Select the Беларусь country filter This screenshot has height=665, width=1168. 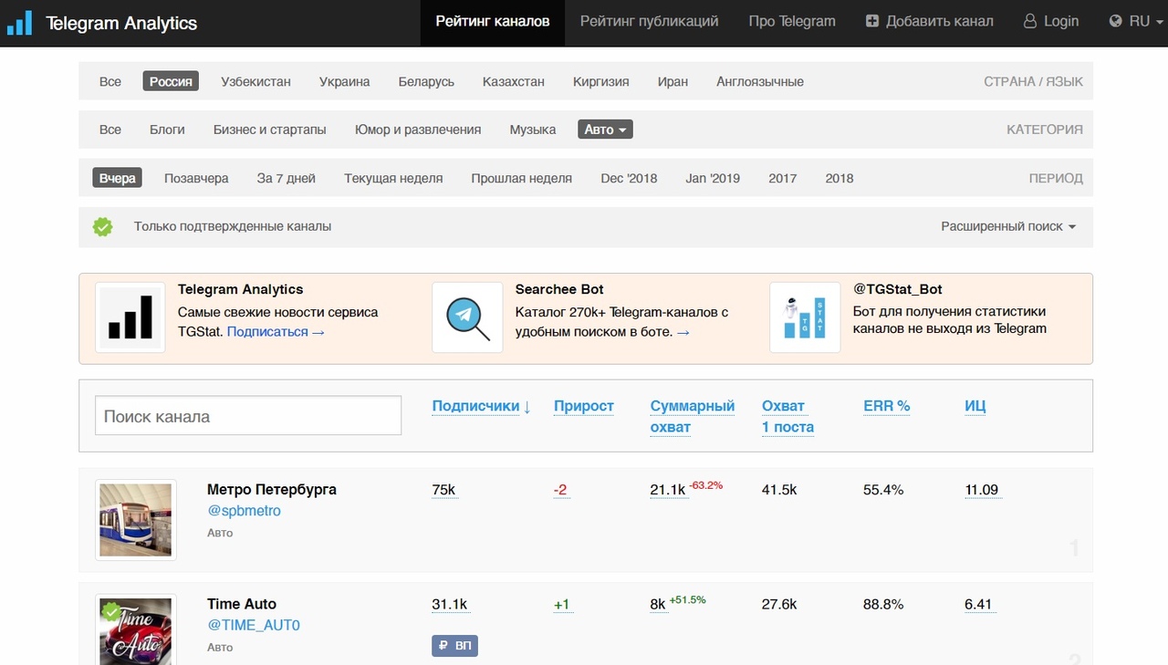coord(426,81)
